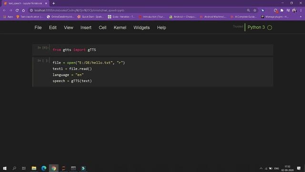Viewport: 305px width, 172px height.
Task: Open the Jupyter taskbar app icon
Action: coord(63,168)
